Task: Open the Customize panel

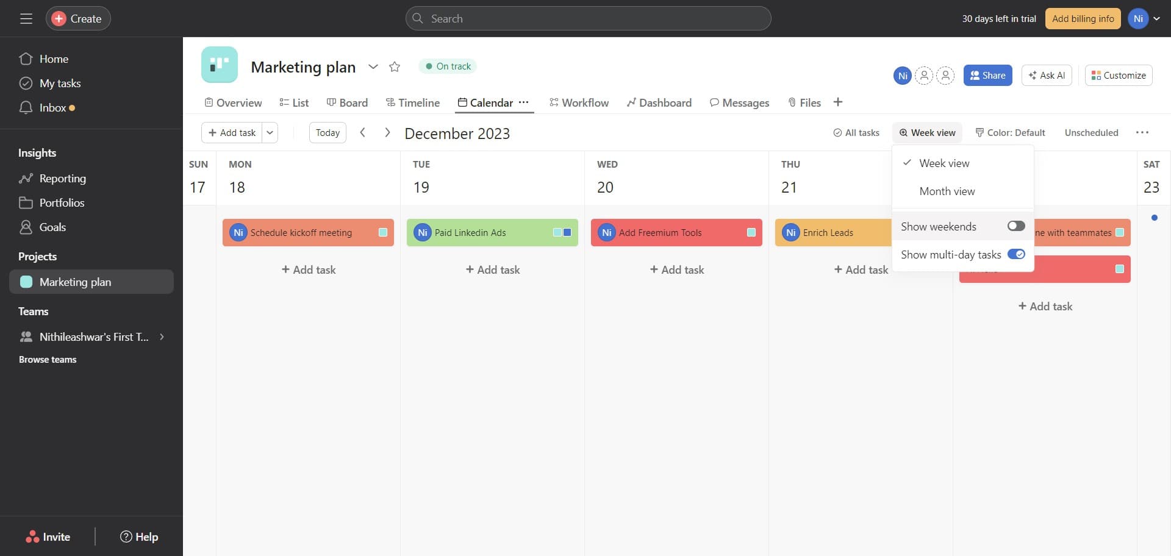Action: click(1118, 75)
